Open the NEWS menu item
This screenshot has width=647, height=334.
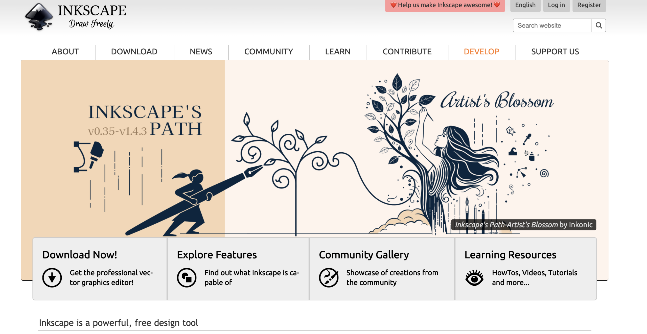(201, 52)
